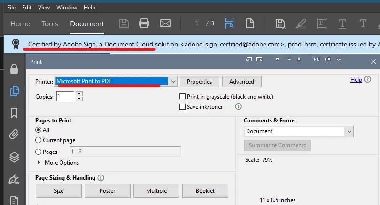Image resolution: width=380 pixels, height=205 pixels.
Task: Open the Help menu
Action: [x=89, y=8]
